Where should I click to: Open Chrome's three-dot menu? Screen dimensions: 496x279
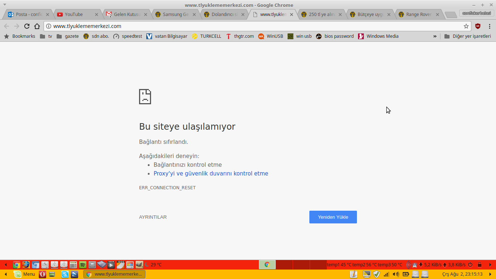[489, 26]
